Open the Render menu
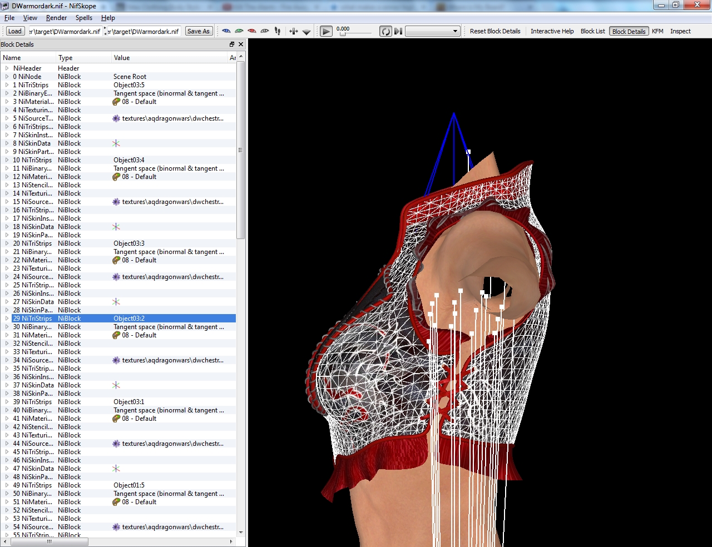 pyautogui.click(x=57, y=18)
